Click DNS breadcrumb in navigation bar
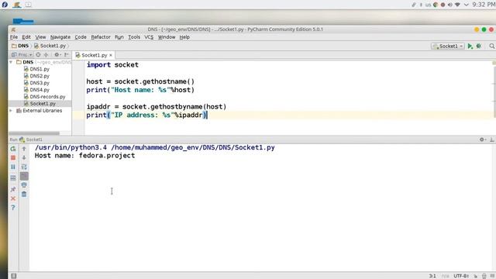This screenshot has height=279, width=496. click(20, 46)
